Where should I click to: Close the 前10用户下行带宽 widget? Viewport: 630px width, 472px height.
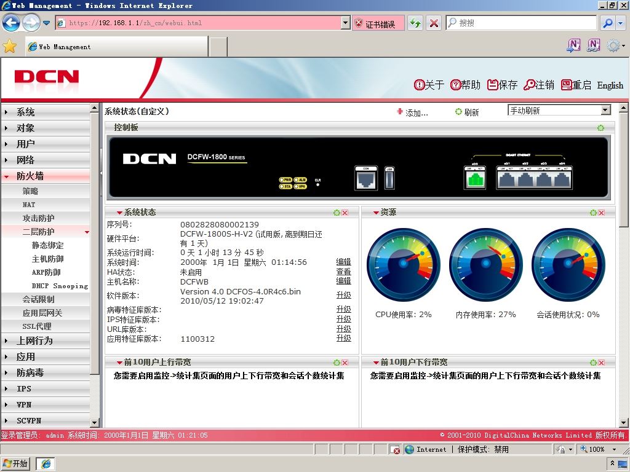pos(602,363)
